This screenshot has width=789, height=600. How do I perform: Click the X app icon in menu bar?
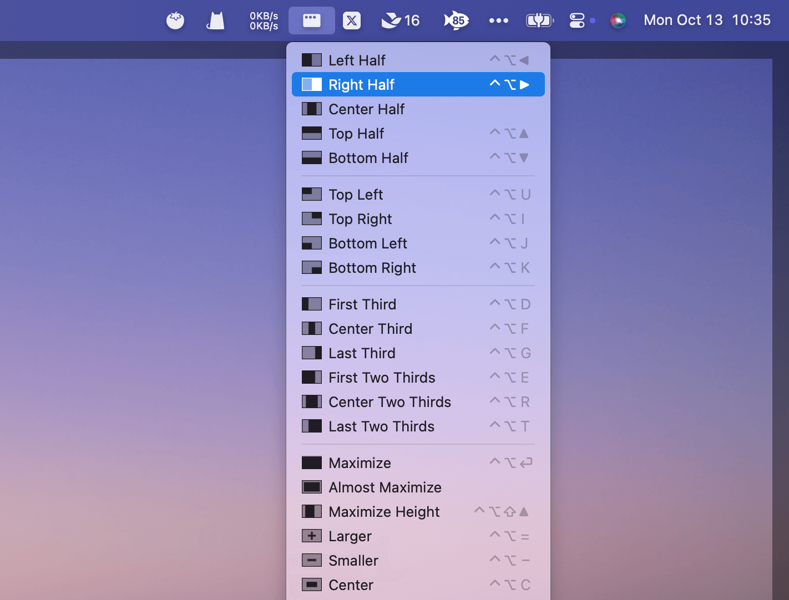[x=352, y=21]
